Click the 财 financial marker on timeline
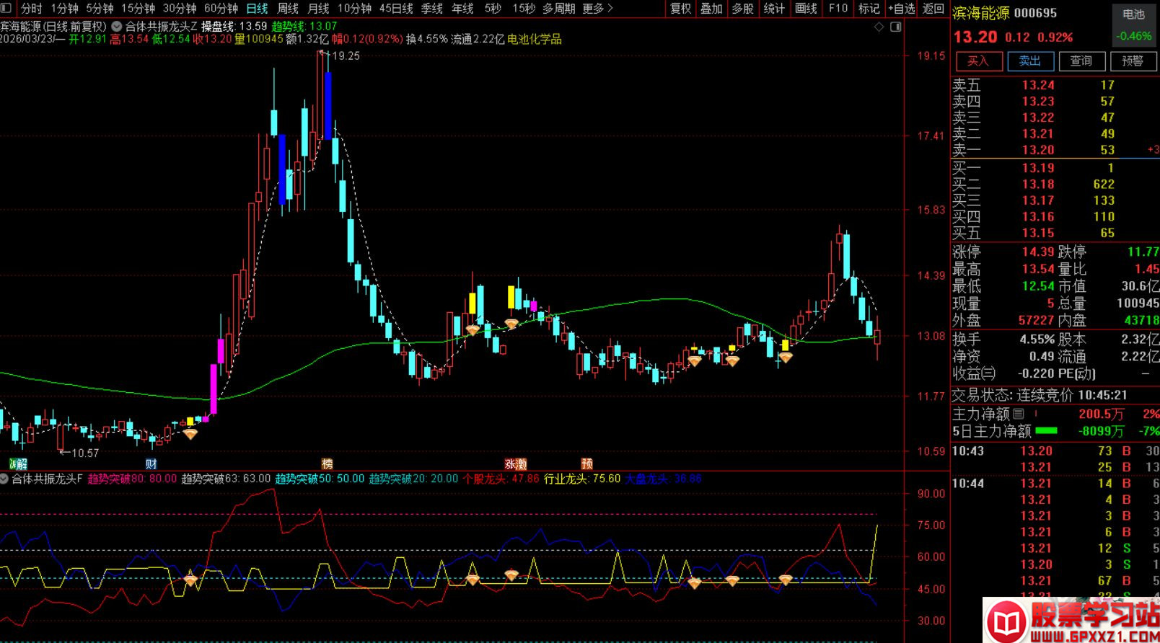 [151, 464]
